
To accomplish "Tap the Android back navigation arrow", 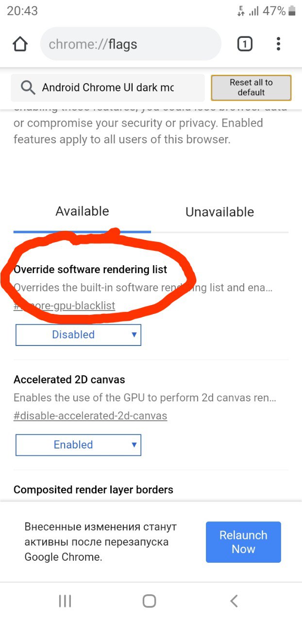I will (x=234, y=601).
